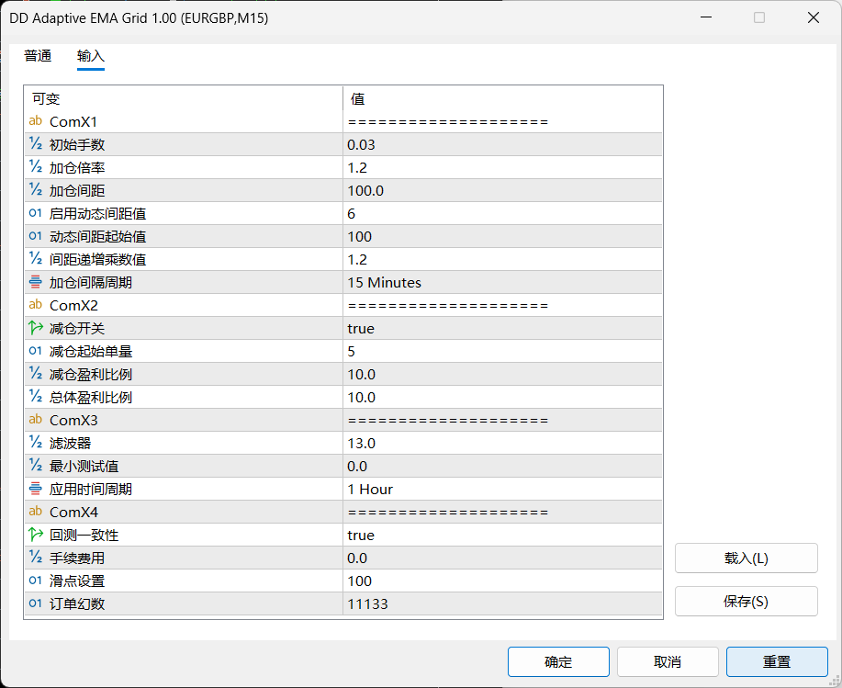
Task: Select the 加仓倍率 value 1.2
Action: click(x=502, y=167)
